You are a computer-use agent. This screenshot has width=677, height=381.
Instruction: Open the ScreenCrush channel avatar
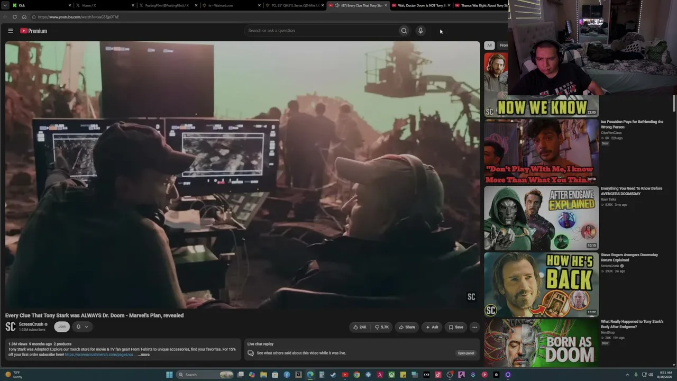pos(10,326)
